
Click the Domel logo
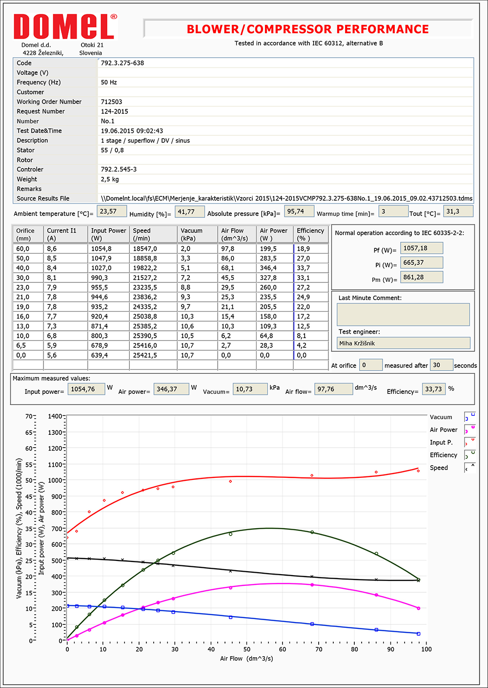click(65, 27)
